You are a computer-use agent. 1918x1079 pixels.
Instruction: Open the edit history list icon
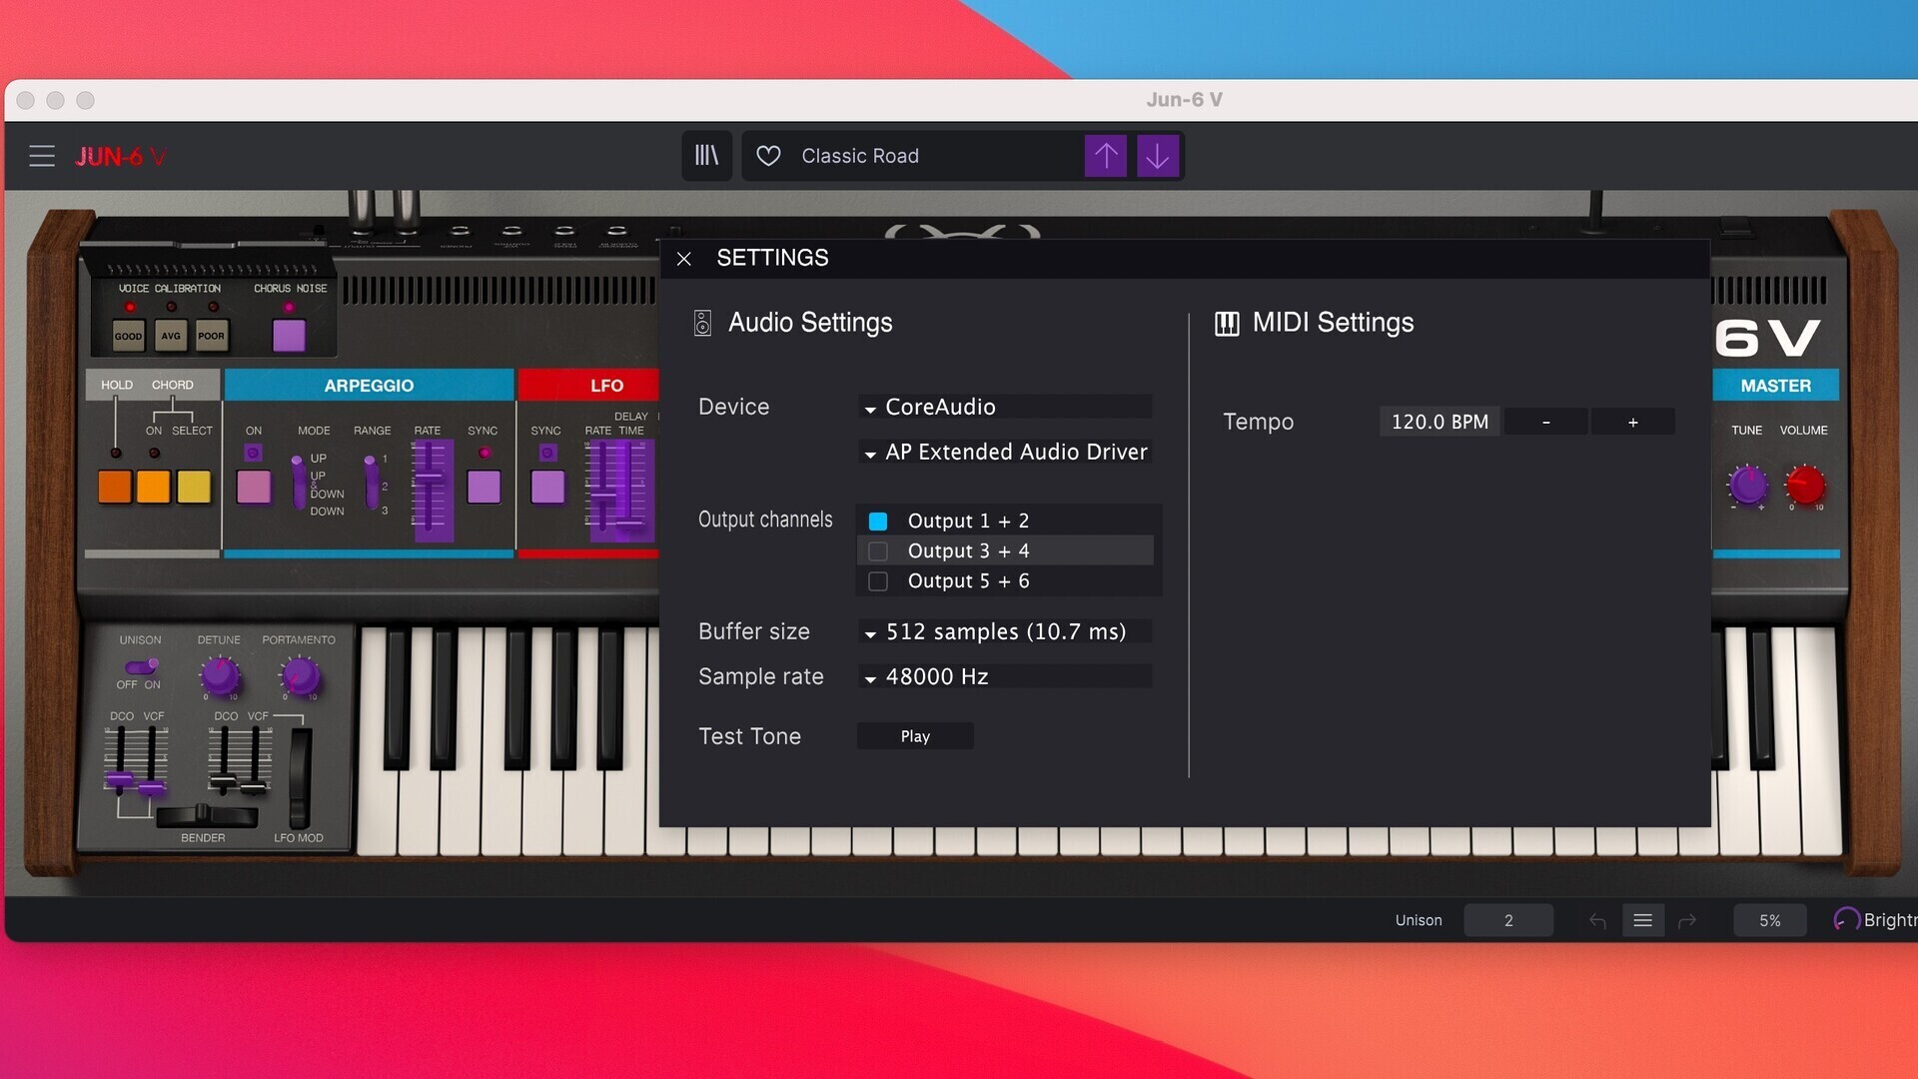[x=1643, y=921]
